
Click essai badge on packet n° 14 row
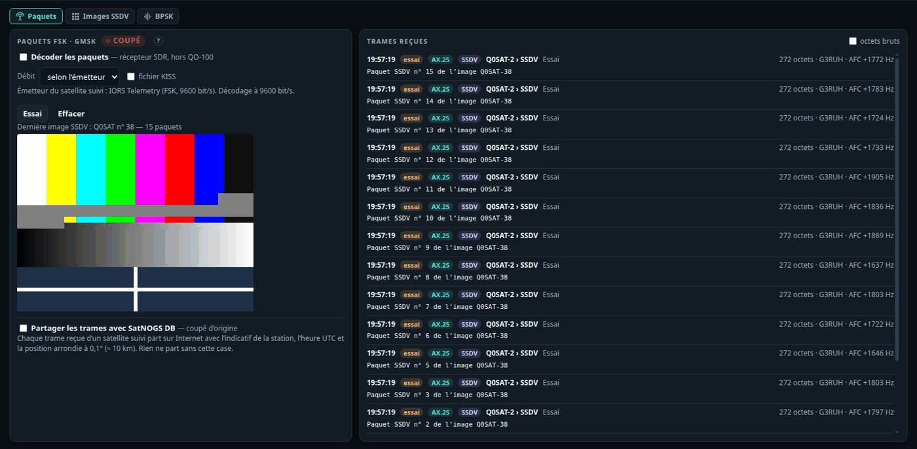(411, 89)
